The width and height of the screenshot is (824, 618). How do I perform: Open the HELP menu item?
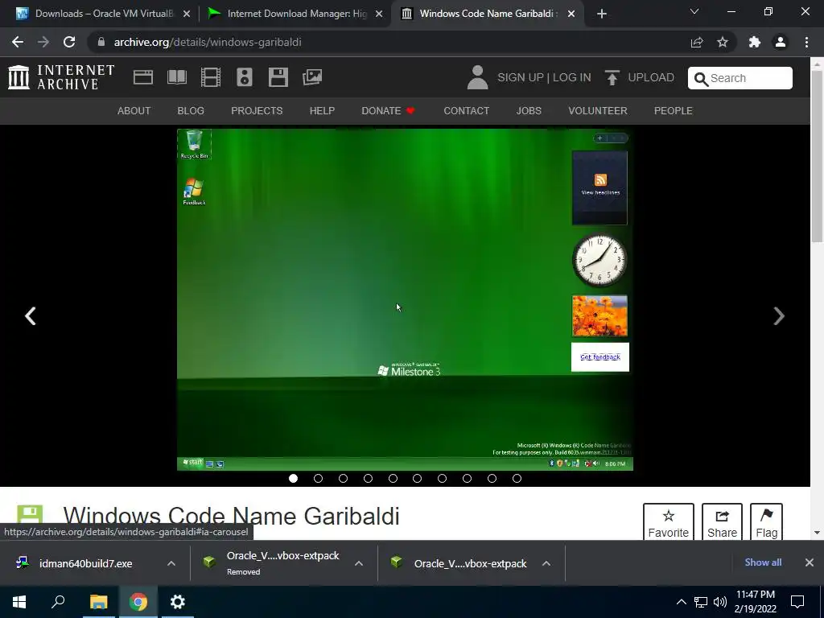click(x=322, y=111)
